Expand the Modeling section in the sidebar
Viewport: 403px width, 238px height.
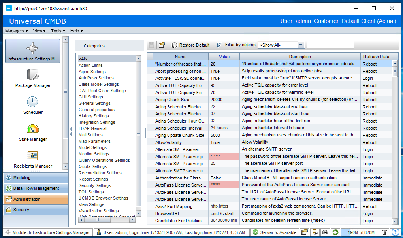click(x=36, y=178)
